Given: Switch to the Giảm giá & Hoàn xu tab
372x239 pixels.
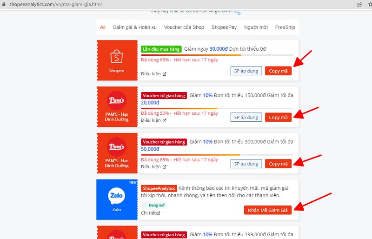Looking at the screenshot, I should click(134, 27).
